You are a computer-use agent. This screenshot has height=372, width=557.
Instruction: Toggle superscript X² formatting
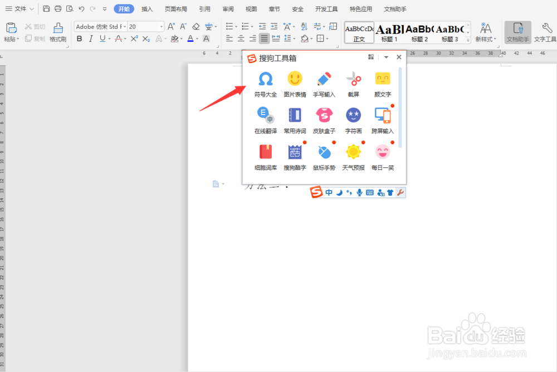[x=134, y=39]
